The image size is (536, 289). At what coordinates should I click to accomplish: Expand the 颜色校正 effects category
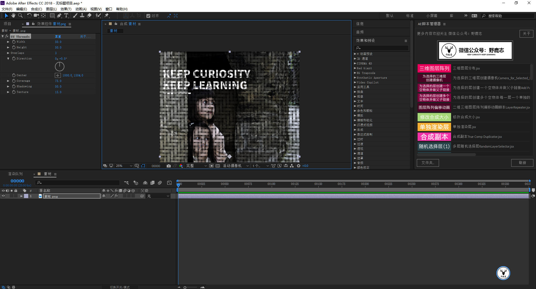[355, 168]
